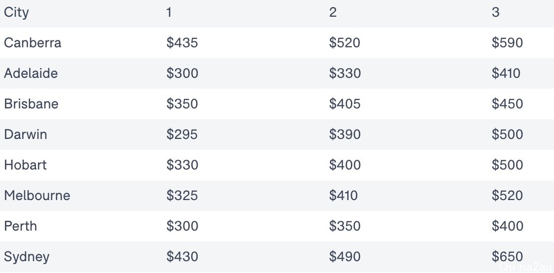Select the Brisbane row name
The height and width of the screenshot is (273, 554).
tap(31, 104)
